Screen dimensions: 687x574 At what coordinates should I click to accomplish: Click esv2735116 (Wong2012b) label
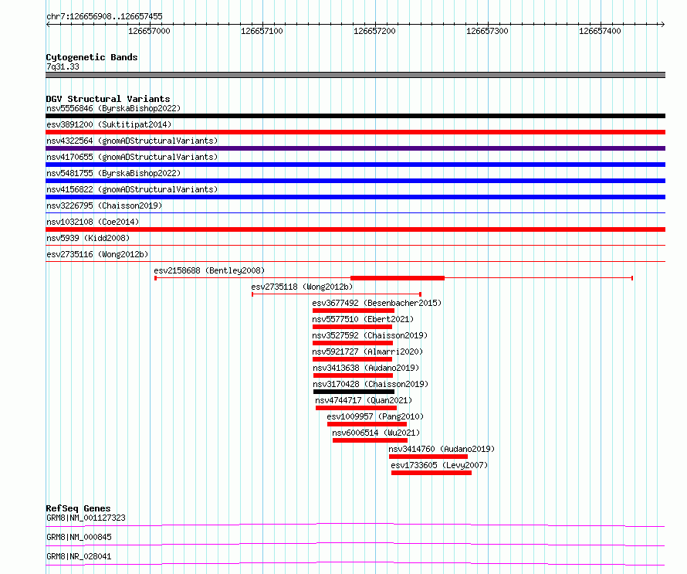pyautogui.click(x=97, y=254)
